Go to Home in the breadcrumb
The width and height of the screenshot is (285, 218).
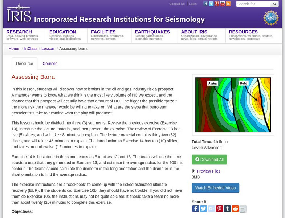pos(14,49)
